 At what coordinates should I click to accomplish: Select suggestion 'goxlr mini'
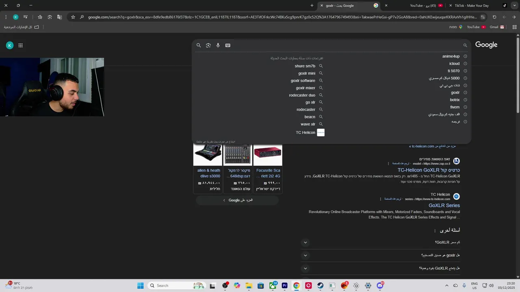[x=307, y=73]
